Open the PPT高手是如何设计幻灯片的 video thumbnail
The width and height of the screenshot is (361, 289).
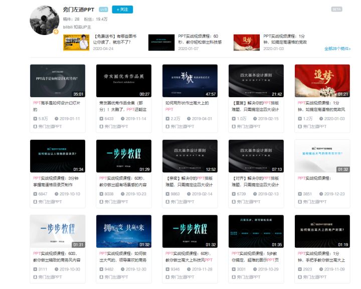pos(58,81)
